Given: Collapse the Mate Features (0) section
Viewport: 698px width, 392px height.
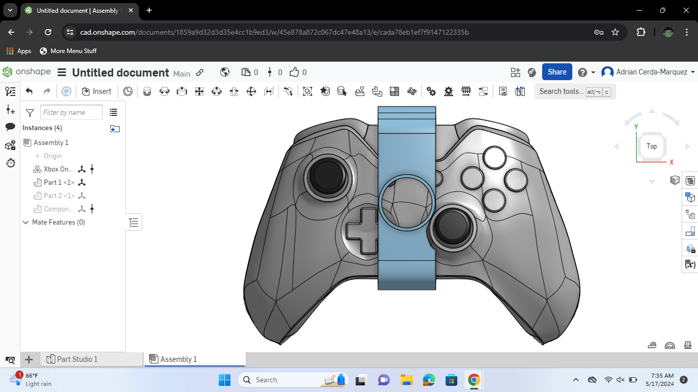Looking at the screenshot, I should click(x=26, y=223).
